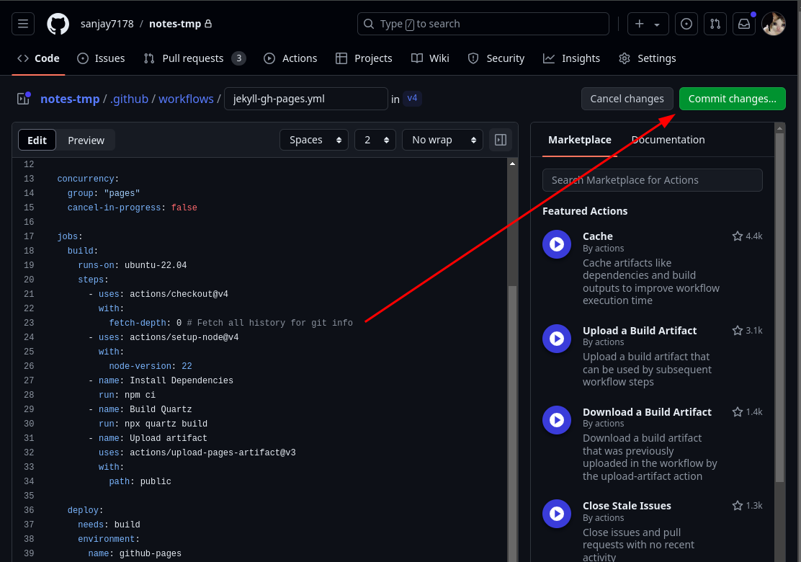Star the Cache action
Image resolution: width=801 pixels, height=562 pixels.
tap(738, 236)
